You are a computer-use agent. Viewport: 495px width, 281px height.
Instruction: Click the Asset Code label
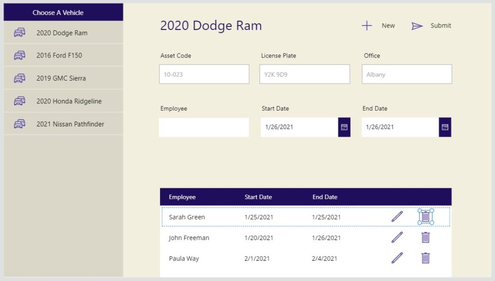175,56
